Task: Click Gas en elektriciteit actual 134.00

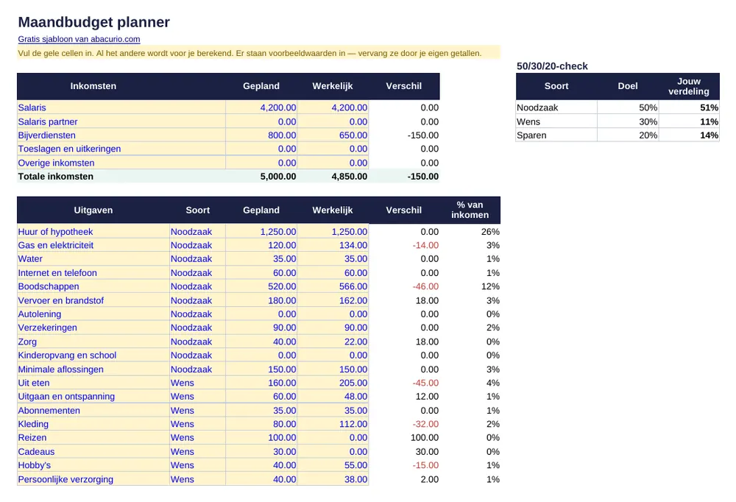Action: [x=333, y=245]
